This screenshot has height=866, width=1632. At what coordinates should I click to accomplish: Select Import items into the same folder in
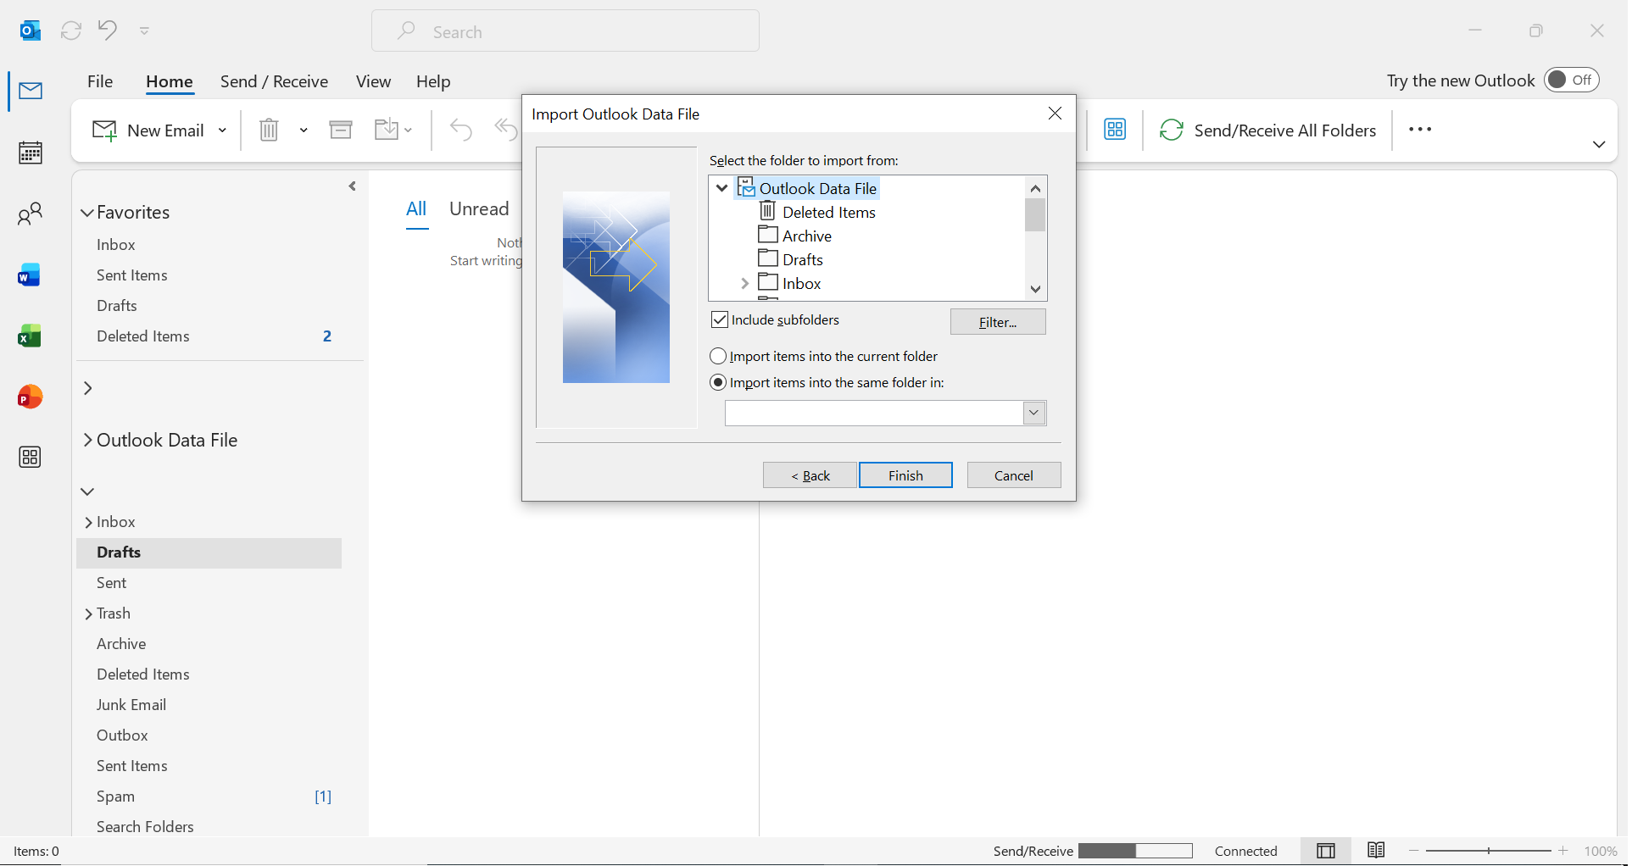click(718, 382)
